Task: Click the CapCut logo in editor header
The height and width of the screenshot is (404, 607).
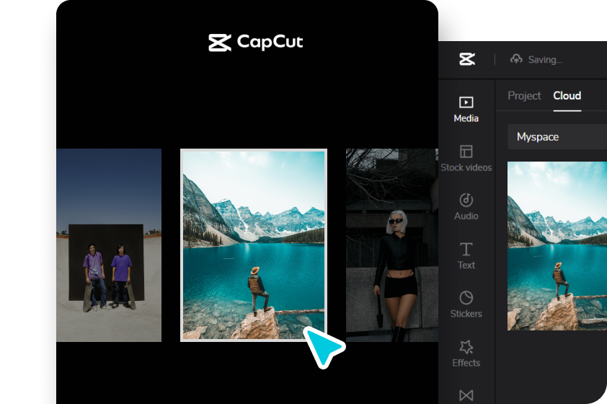Action: (467, 59)
